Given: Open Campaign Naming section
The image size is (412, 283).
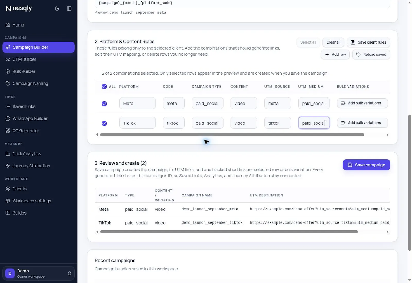Looking at the screenshot, I should [x=38, y=83].
